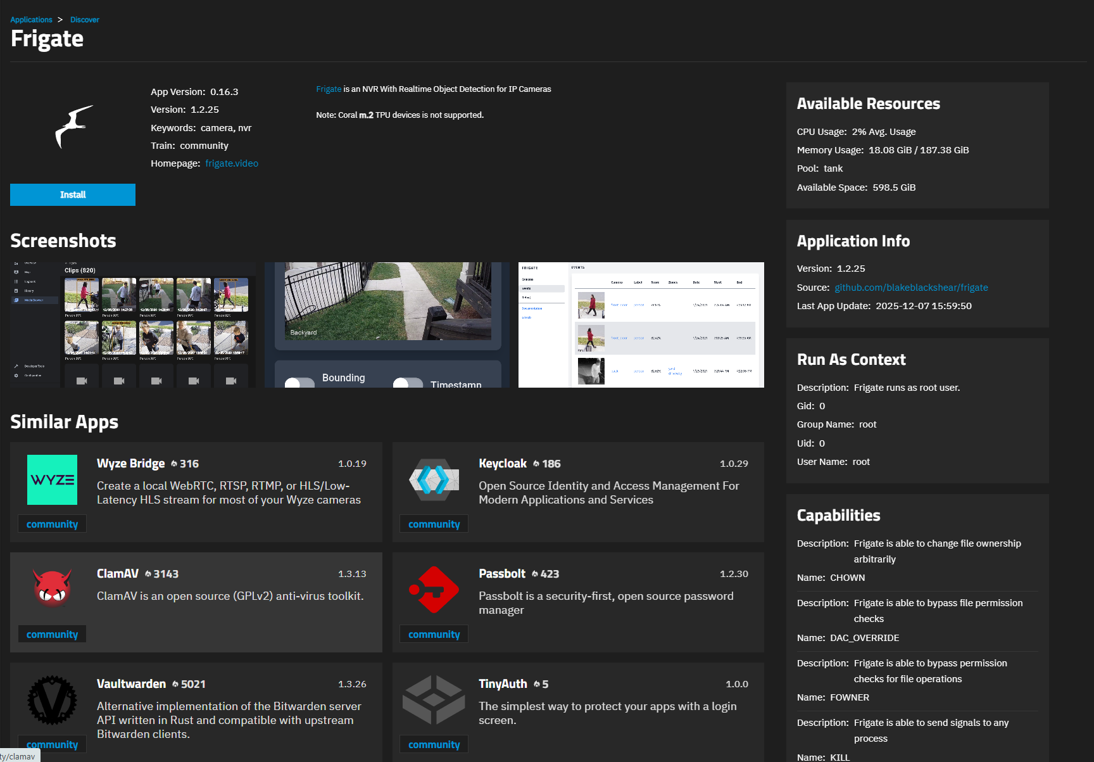Open the GitHub source link for Frigate
The height and width of the screenshot is (762, 1094).
point(910,288)
